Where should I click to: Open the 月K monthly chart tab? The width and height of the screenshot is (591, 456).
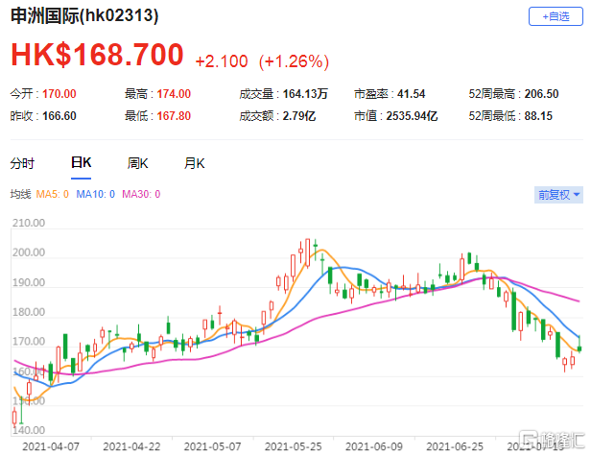click(194, 163)
